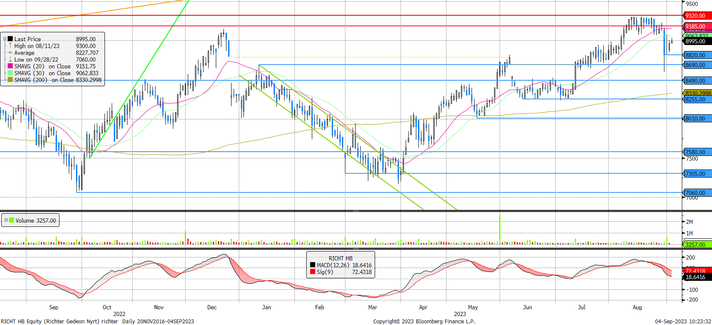Click the red 9185.00 price axis label
The width and height of the screenshot is (712, 325).
pyautogui.click(x=696, y=26)
